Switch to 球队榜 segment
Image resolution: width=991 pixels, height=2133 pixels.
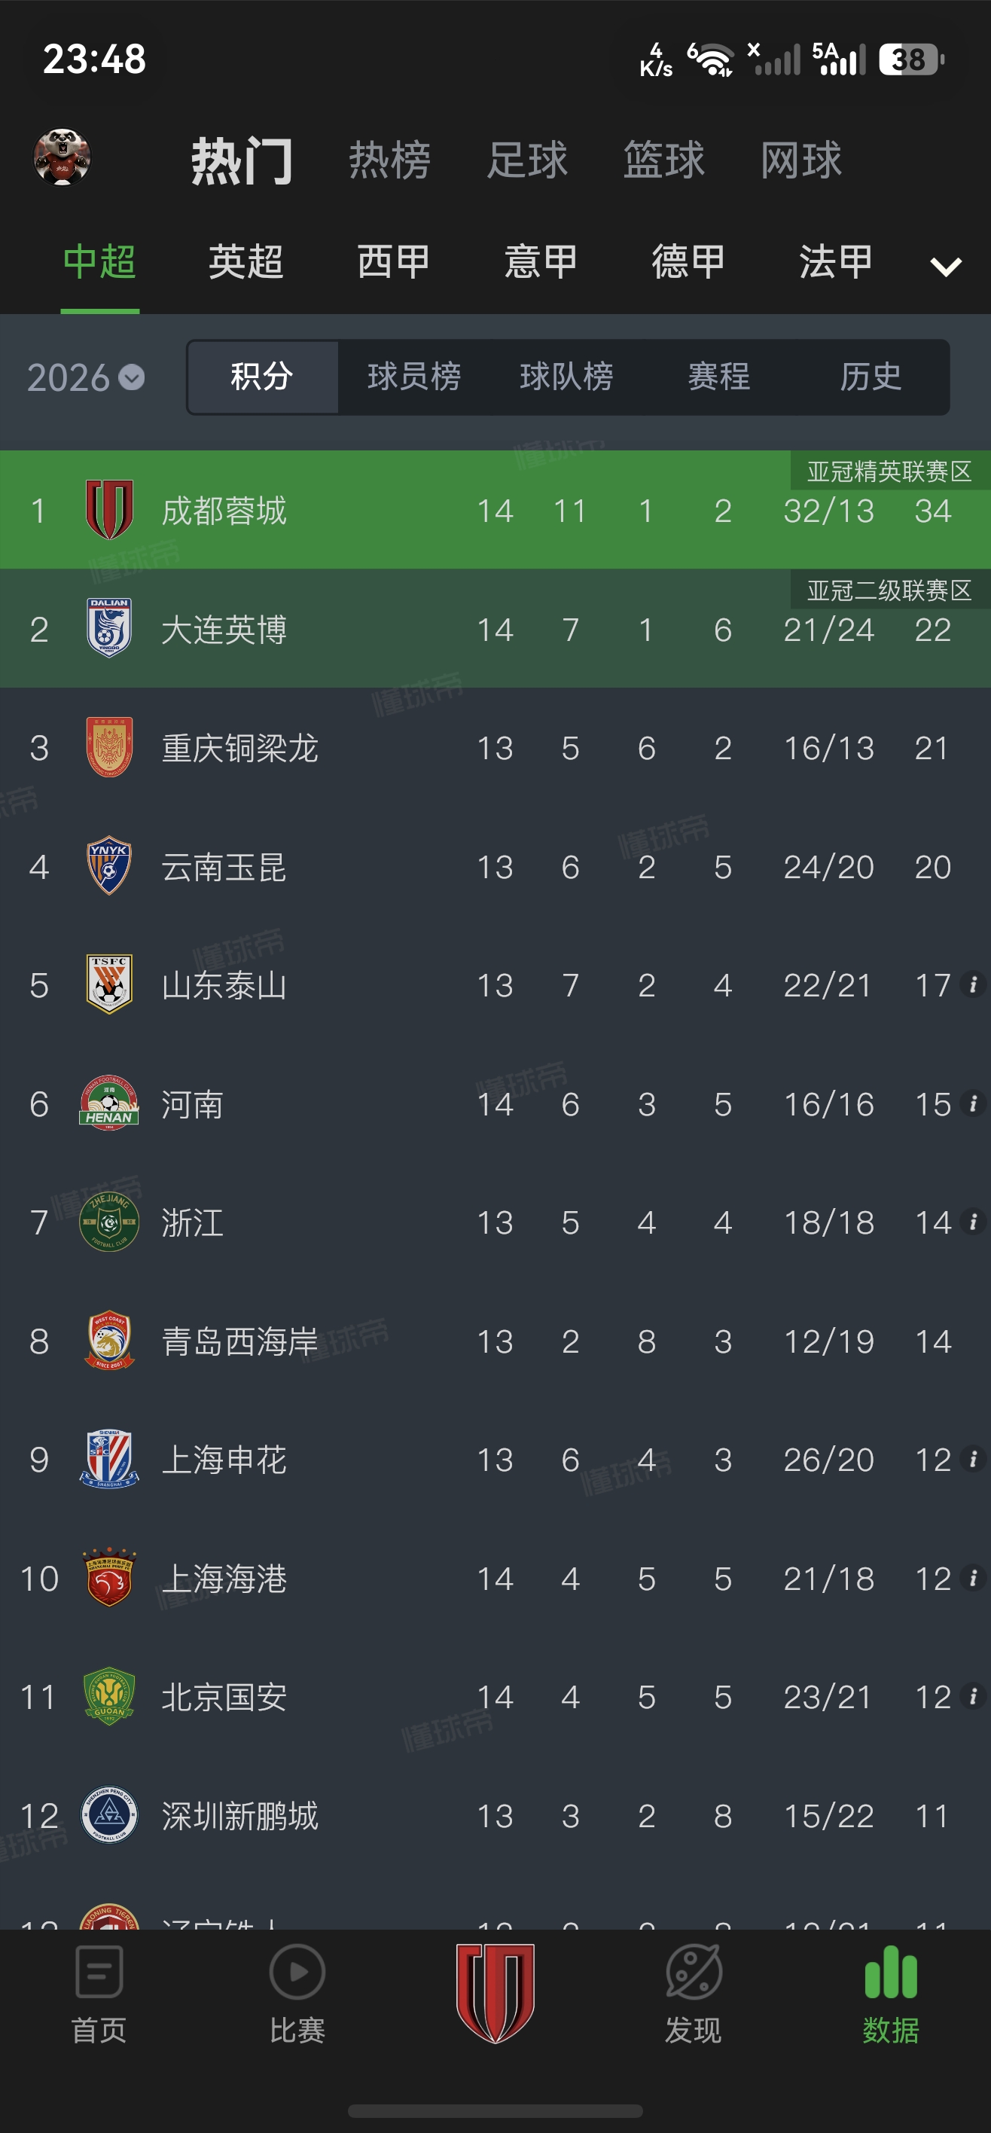[566, 377]
